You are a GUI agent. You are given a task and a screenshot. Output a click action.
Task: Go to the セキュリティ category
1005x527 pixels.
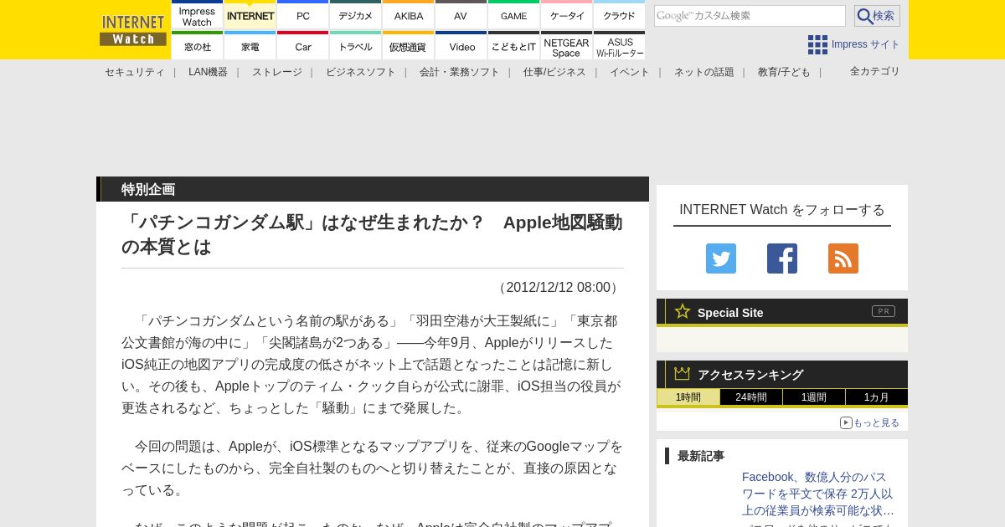coord(135,72)
